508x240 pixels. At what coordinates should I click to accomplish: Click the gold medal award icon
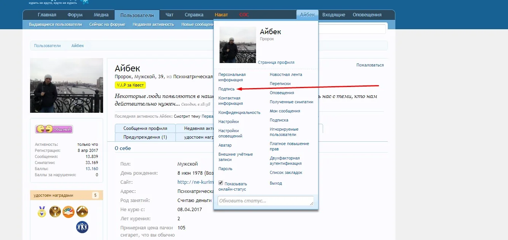[42, 212]
